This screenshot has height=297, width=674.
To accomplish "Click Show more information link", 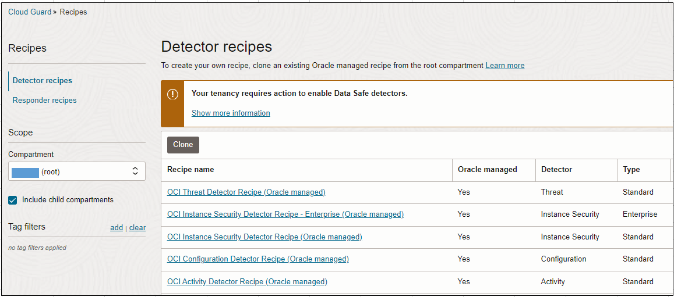I will (231, 113).
